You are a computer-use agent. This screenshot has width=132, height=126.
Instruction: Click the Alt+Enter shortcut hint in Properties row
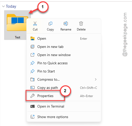coord(86,96)
